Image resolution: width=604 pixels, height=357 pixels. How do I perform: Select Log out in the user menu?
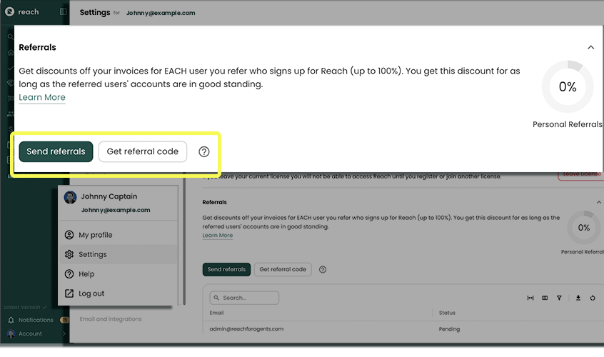tap(91, 293)
